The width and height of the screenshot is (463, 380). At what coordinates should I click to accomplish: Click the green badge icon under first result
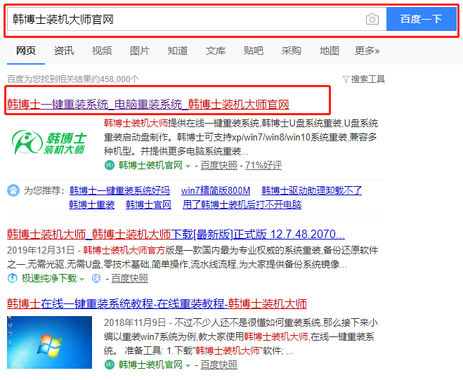click(110, 166)
